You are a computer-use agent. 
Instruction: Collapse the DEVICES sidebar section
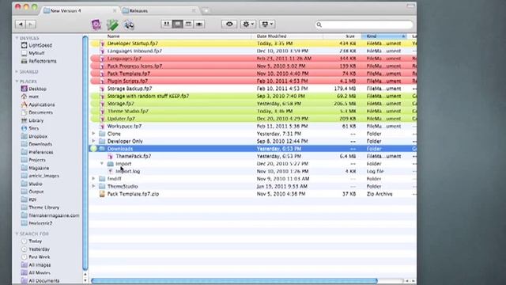click(17, 38)
